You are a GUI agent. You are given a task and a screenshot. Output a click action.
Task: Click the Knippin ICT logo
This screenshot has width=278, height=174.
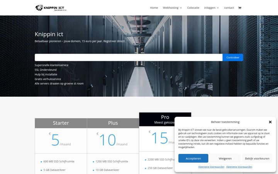pos(51,8)
